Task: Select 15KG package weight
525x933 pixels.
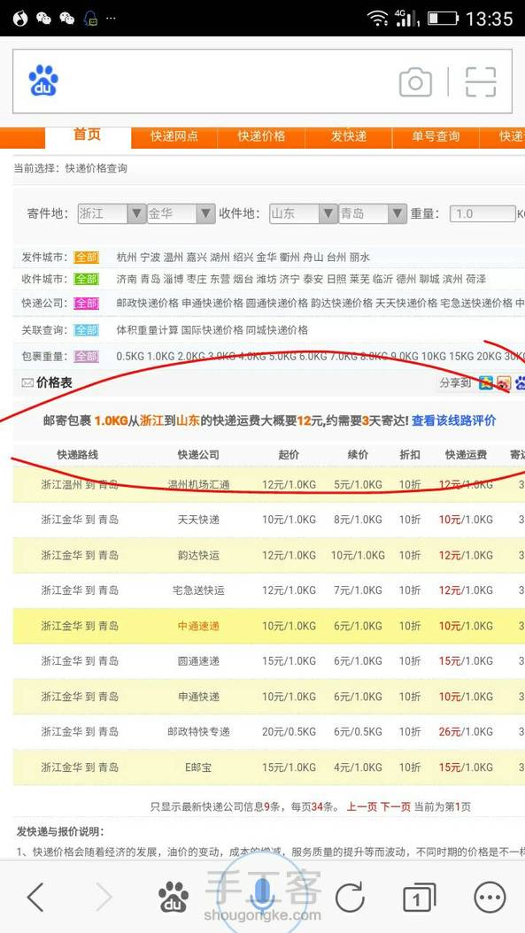Action: (x=460, y=357)
